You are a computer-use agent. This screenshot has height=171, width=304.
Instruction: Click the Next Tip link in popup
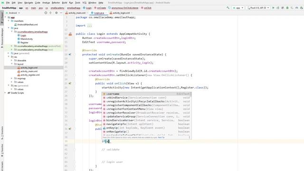pyautogui.click(x=161, y=137)
